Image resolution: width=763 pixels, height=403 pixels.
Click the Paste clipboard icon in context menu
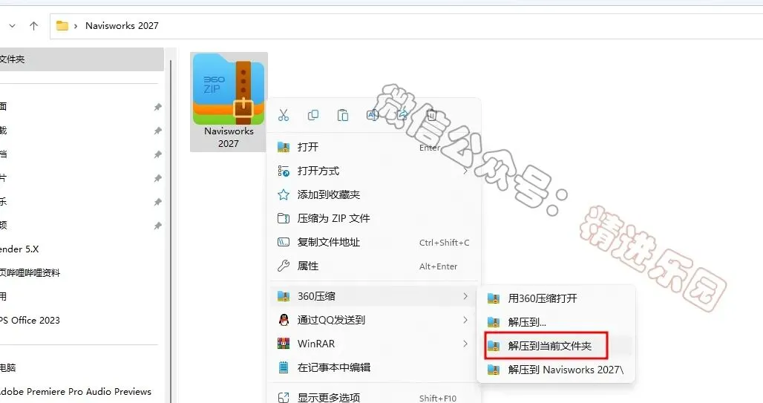(x=343, y=115)
